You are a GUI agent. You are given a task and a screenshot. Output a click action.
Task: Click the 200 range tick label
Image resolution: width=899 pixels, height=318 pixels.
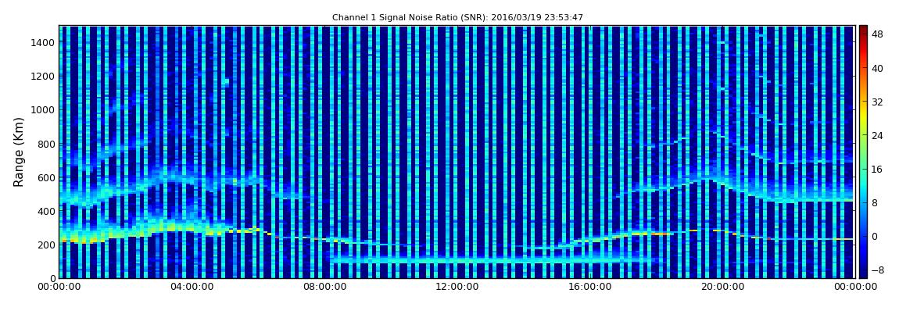[46, 245]
